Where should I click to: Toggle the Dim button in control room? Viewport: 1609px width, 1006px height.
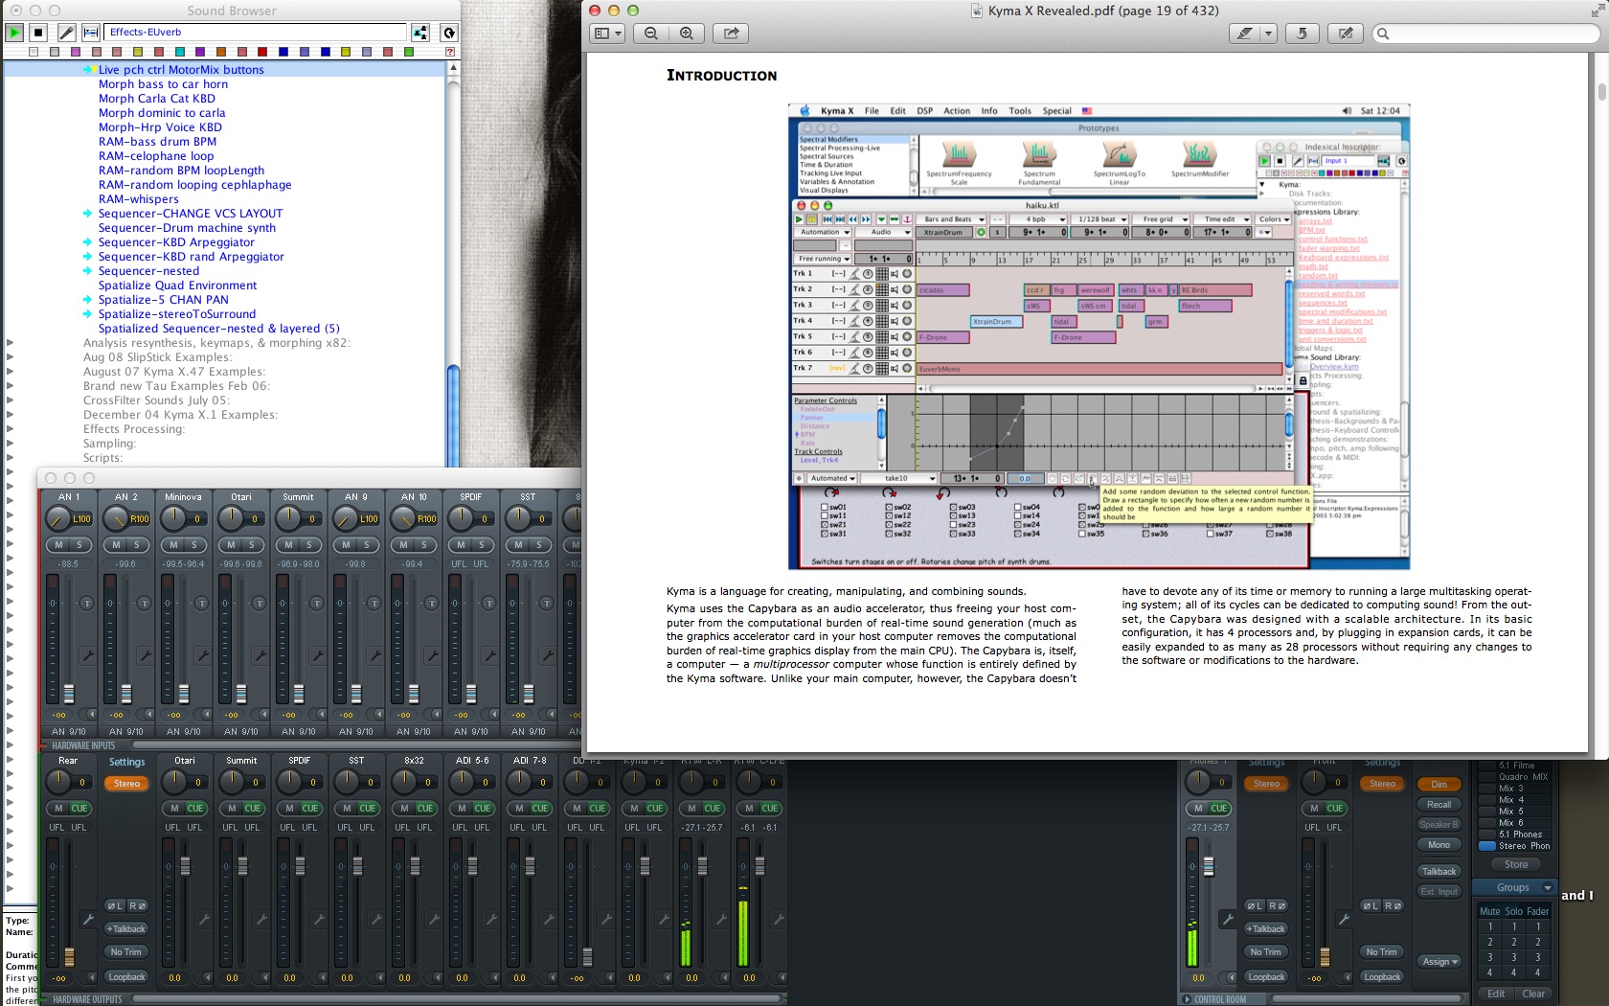tap(1439, 785)
